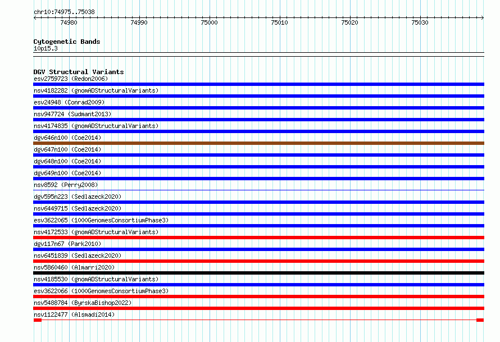Click the nsv1122477 (Alsmadi2014) label
The width and height of the screenshot is (500, 342).
(x=74, y=314)
